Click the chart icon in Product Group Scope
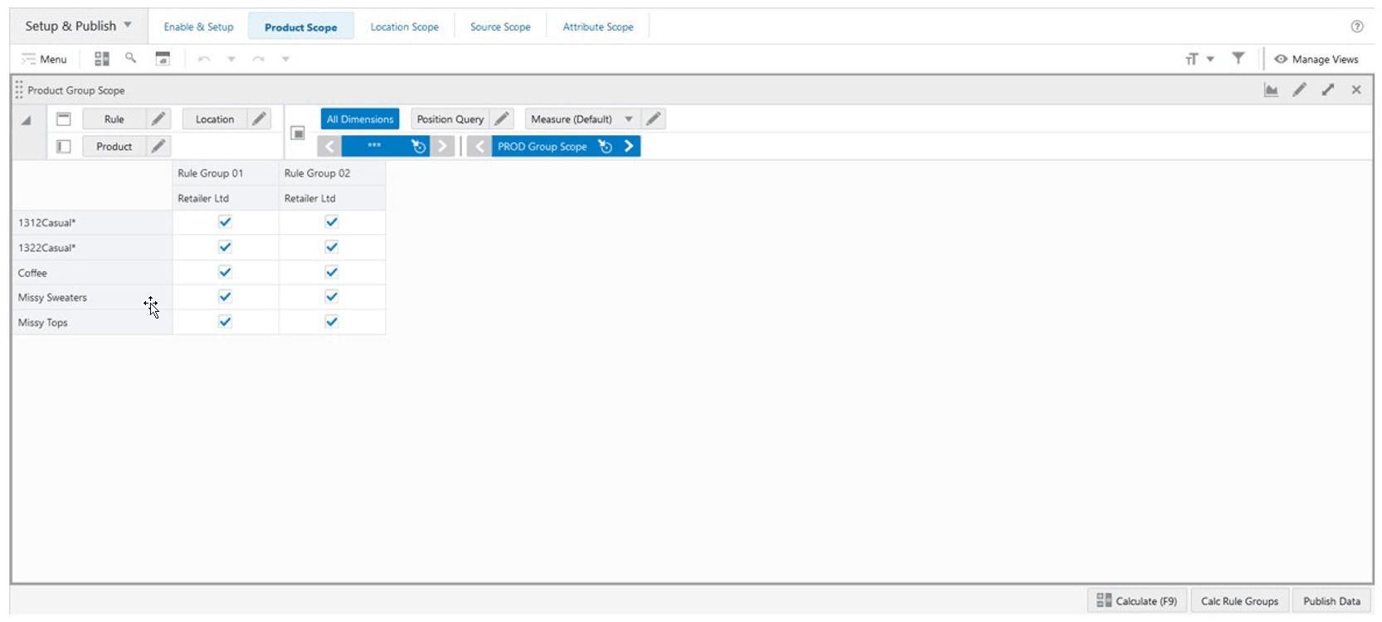This screenshot has height=622, width=1382. click(x=1271, y=90)
